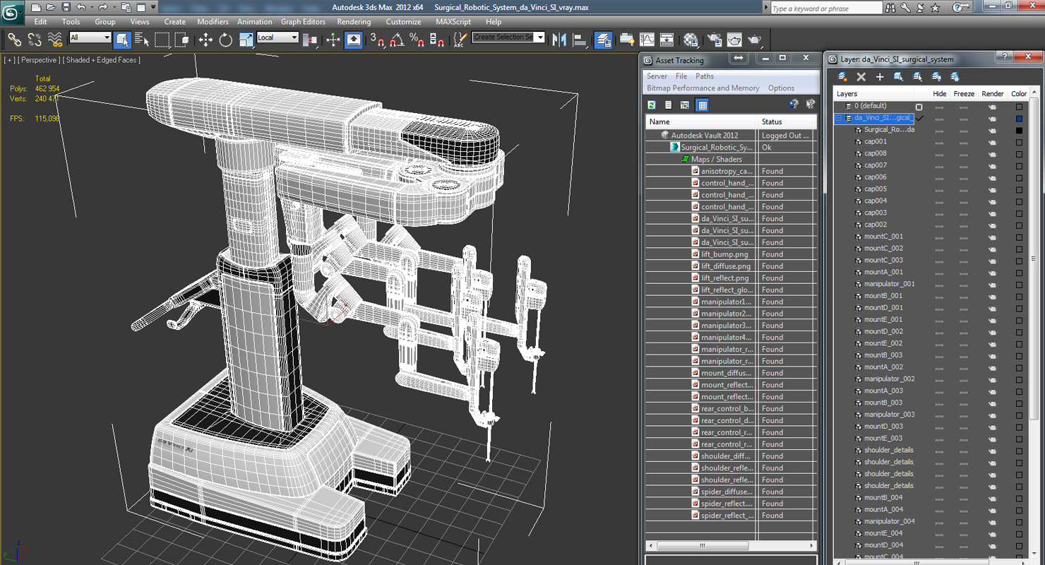
Task: Open the Edit menu
Action: click(x=40, y=22)
